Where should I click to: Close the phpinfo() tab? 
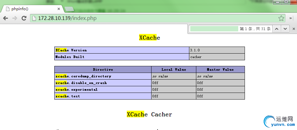point(58,9)
